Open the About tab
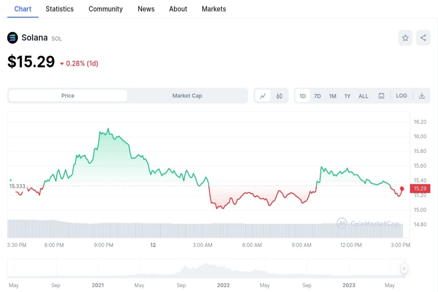Image resolution: width=438 pixels, height=292 pixels. 178,9
